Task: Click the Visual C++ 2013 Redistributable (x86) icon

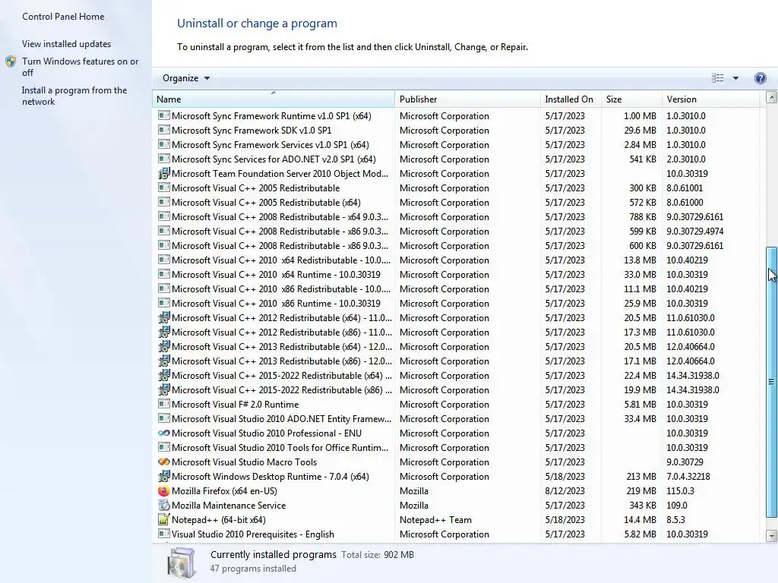Action: (163, 361)
